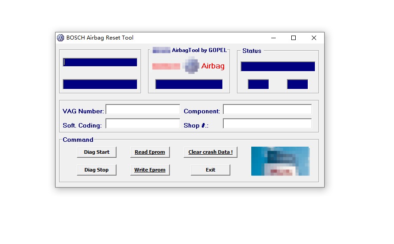Click the upper blue display in top-left panel
394x244 pixels.
coord(100,62)
